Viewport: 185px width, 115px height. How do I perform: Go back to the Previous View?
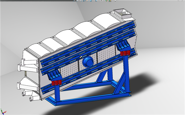[81, 1]
